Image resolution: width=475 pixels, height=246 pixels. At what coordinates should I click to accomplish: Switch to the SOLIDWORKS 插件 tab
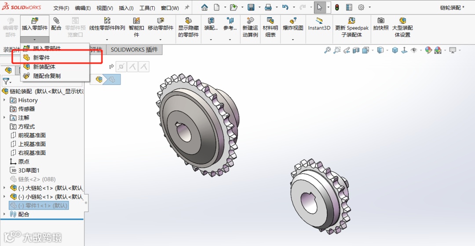pyautogui.click(x=134, y=50)
